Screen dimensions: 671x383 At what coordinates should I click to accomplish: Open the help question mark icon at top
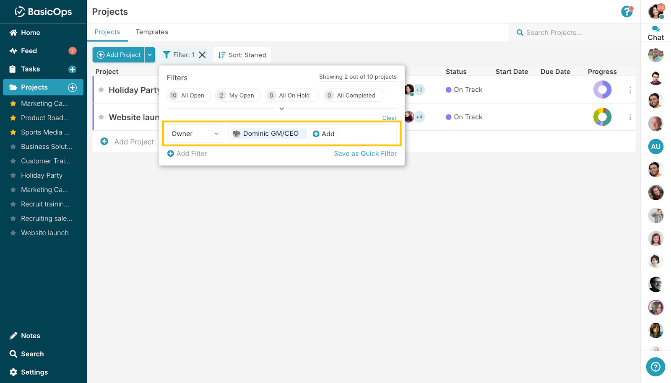[627, 12]
